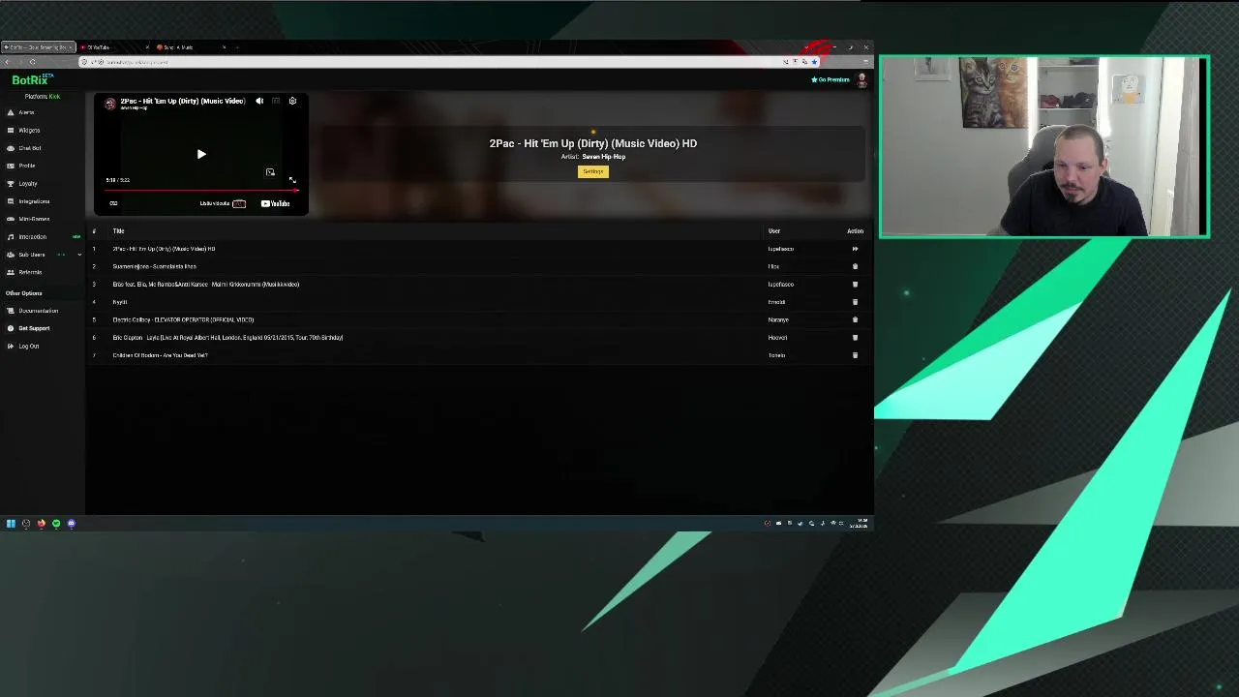Viewport: 1239px width, 697px height.
Task: Play the YouTube video with center play button
Action: click(201, 154)
